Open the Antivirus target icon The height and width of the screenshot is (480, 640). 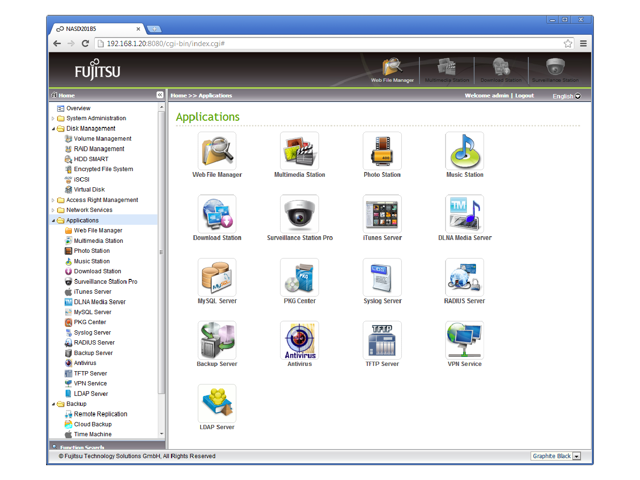300,340
